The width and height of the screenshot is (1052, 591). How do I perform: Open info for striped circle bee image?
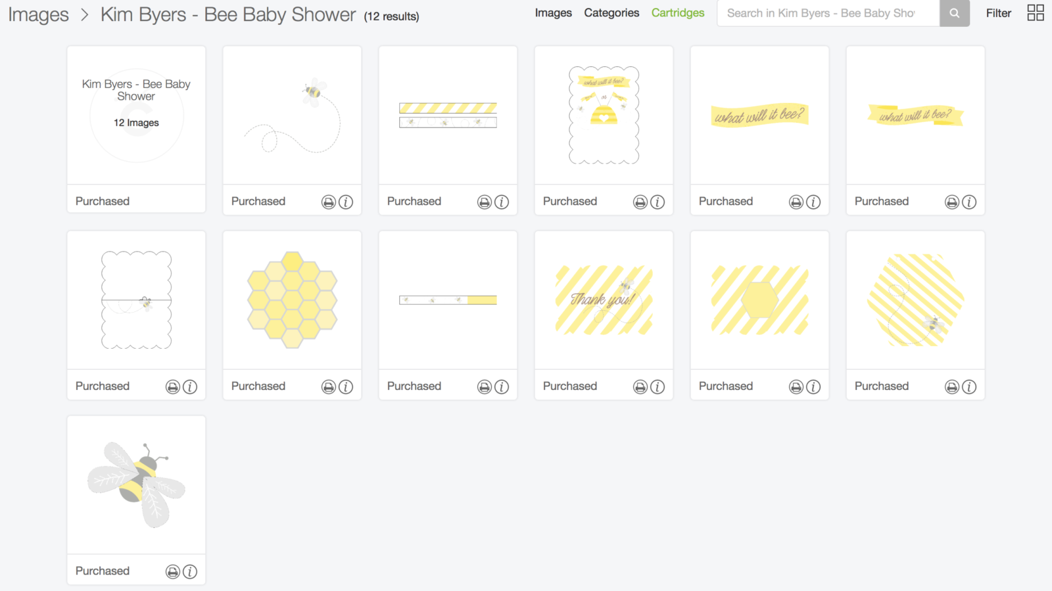(x=969, y=387)
